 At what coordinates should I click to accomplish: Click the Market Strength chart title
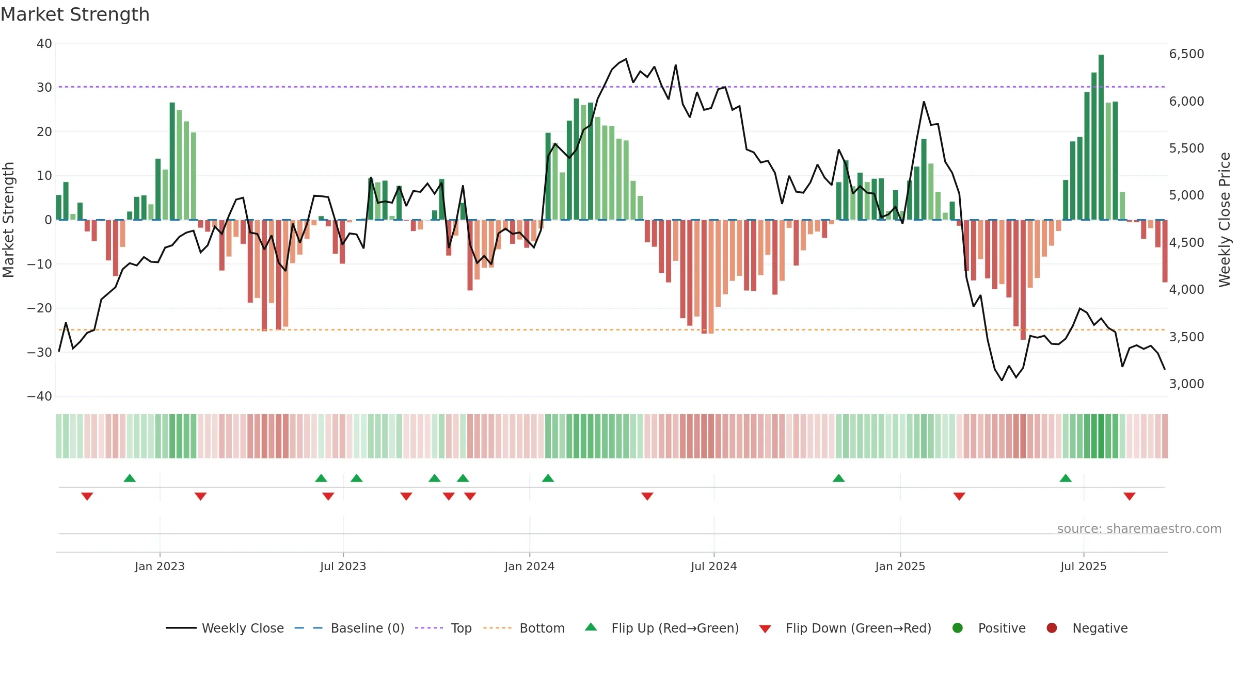75,14
